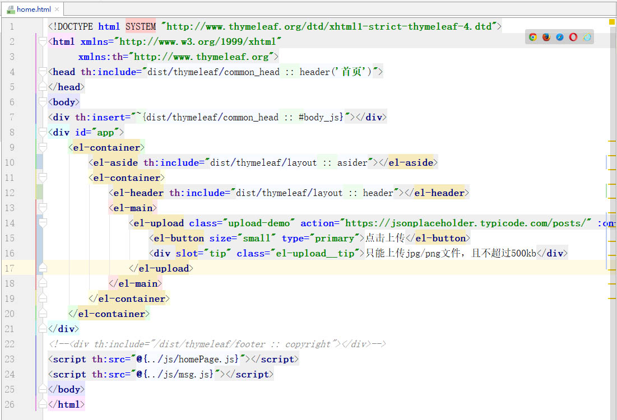
Task: Open page in Firefox browser
Action: coord(546,37)
